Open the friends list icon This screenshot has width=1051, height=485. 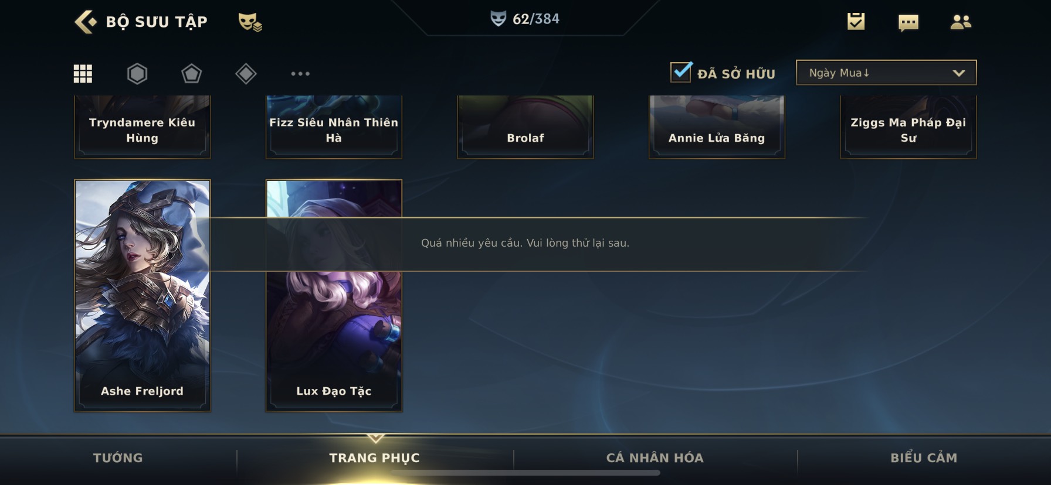coord(960,22)
